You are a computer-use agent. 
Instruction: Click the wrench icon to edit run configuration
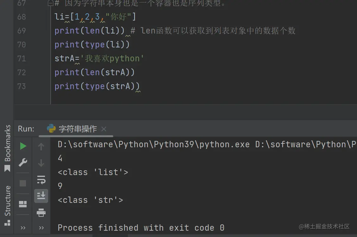23,163
